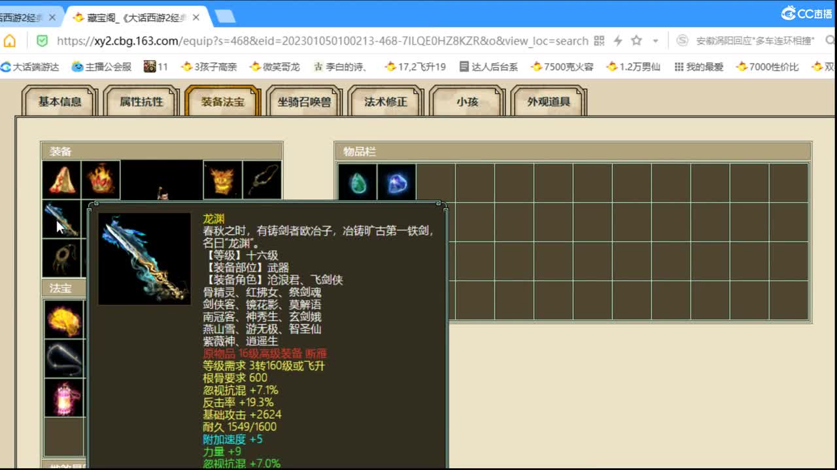837x470 pixels.
Task: Select the green gem in 物品栏
Action: coord(357,182)
